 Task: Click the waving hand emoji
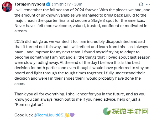67,115
